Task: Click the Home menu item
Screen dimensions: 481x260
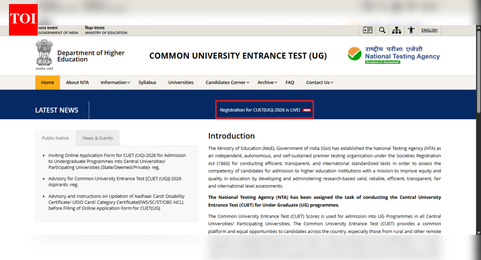Action: point(47,82)
